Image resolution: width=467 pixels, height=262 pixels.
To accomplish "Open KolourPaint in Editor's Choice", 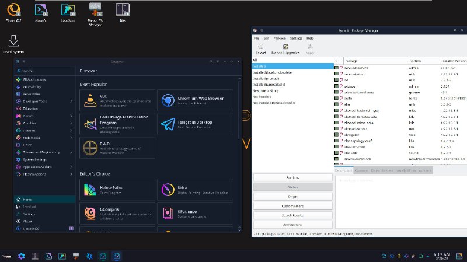I will pyautogui.click(x=117, y=190).
